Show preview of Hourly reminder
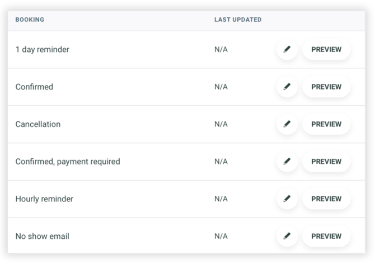375x264 pixels. point(326,199)
